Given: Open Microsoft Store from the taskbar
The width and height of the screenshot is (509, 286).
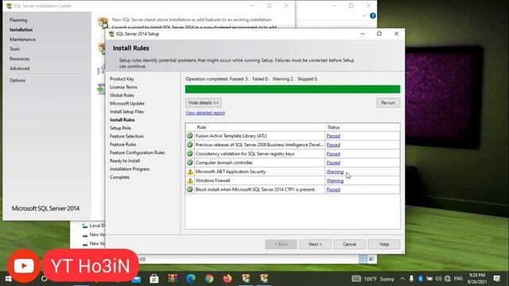Looking at the screenshot, I should [154, 279].
